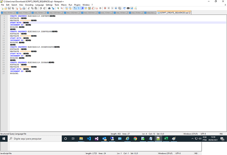Click the Cut scissors icon
227x155 pixels.
tap(29, 8)
